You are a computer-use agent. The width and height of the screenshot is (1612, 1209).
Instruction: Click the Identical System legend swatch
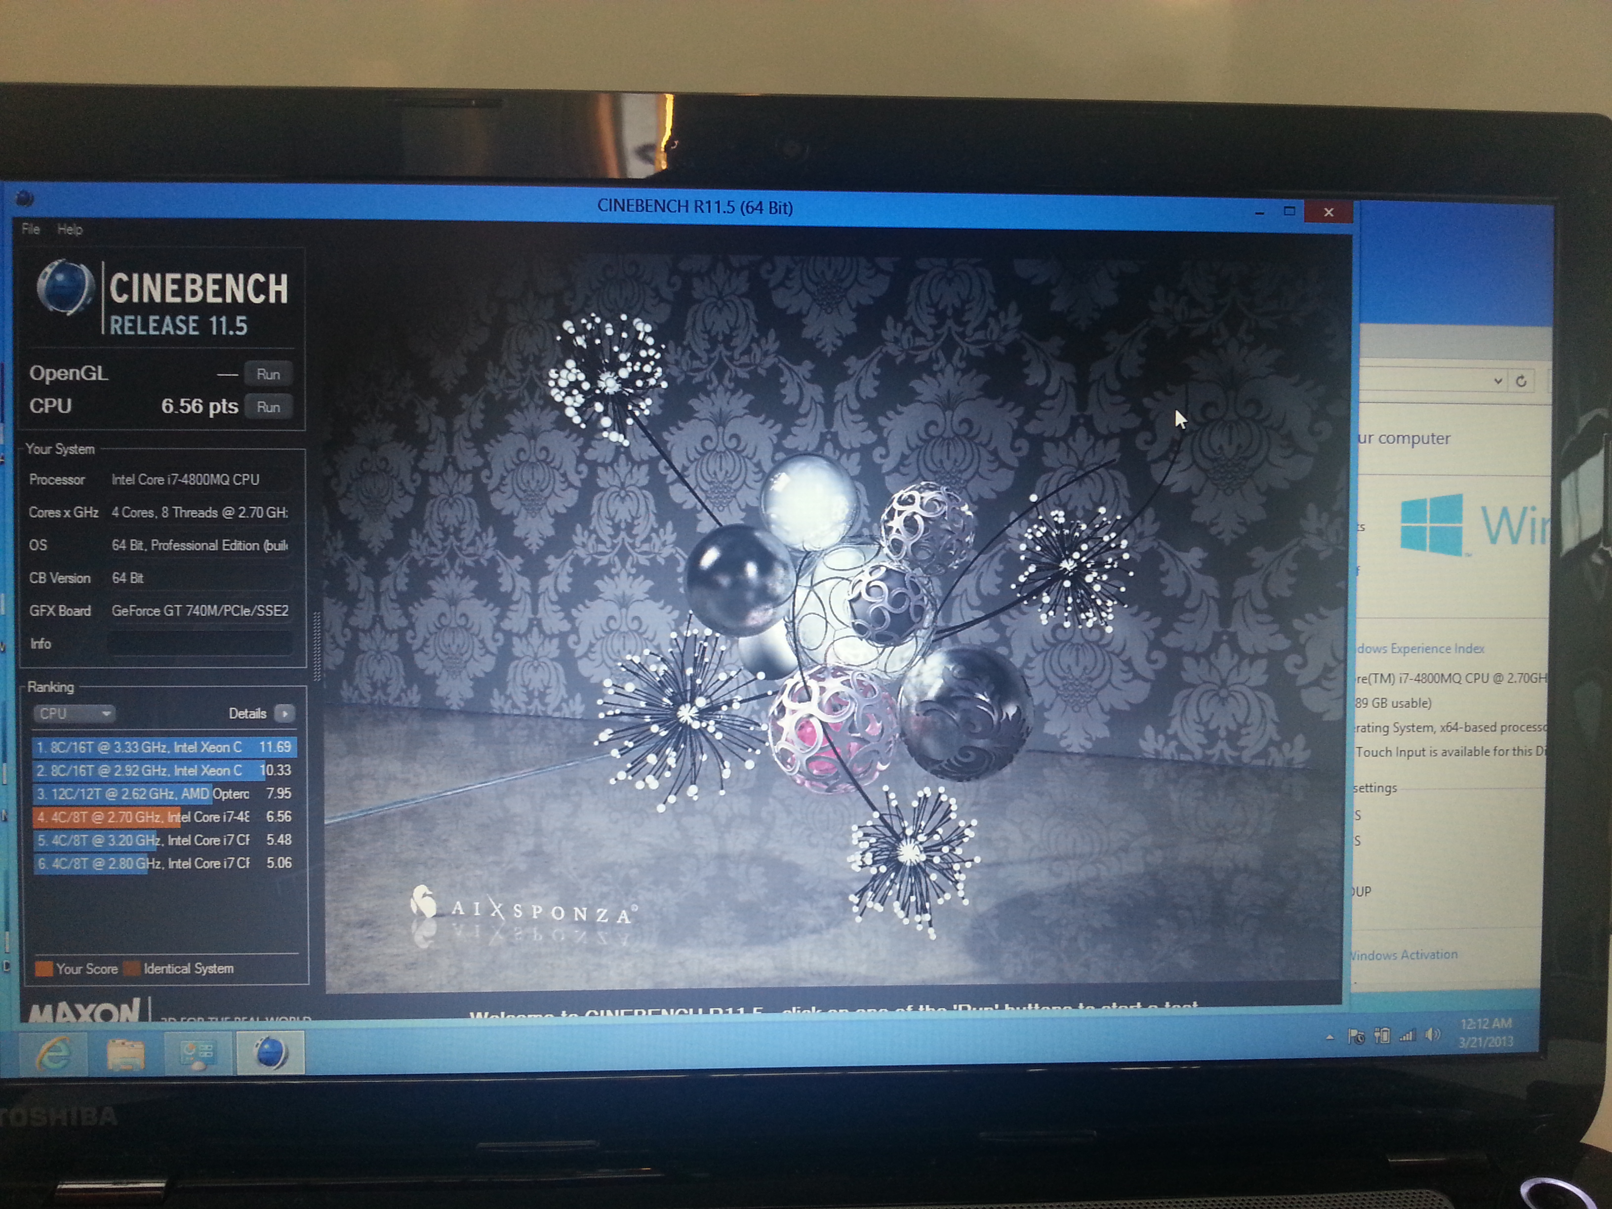click(132, 968)
